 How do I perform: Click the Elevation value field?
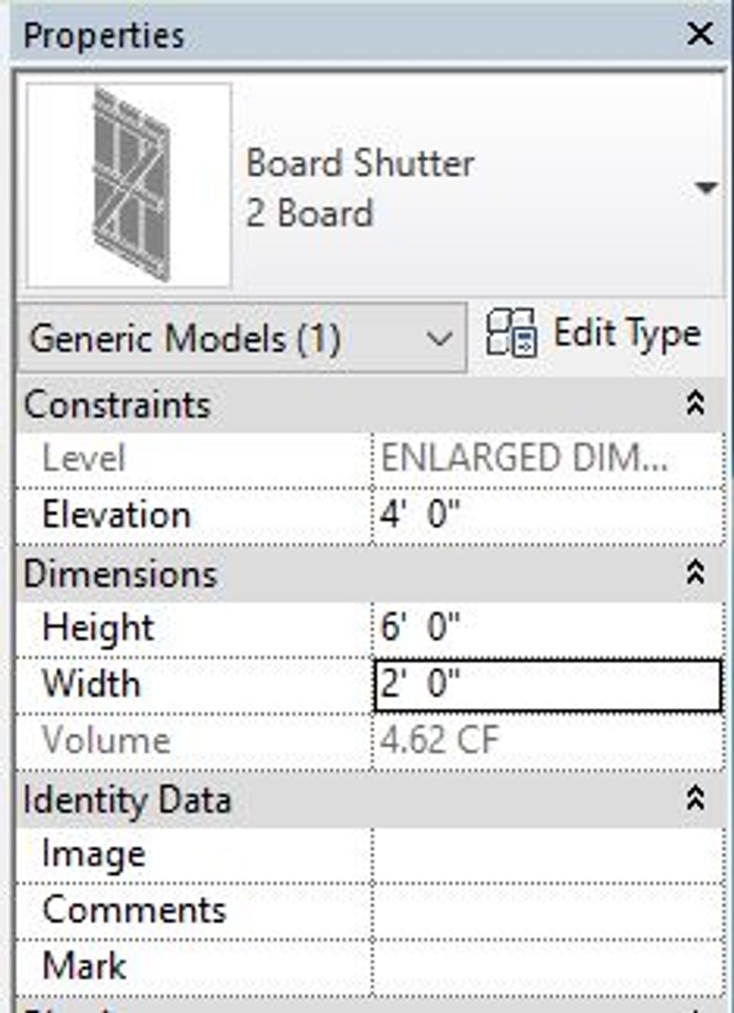[x=547, y=515]
